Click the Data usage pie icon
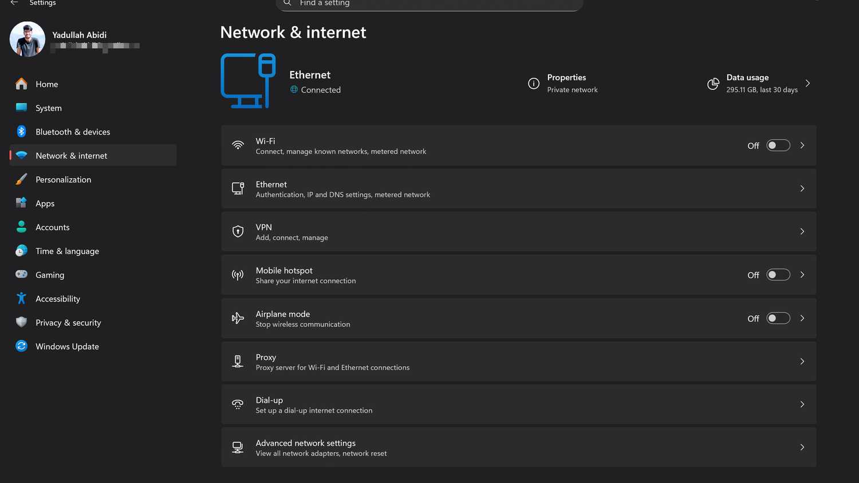859x483 pixels. [713, 84]
